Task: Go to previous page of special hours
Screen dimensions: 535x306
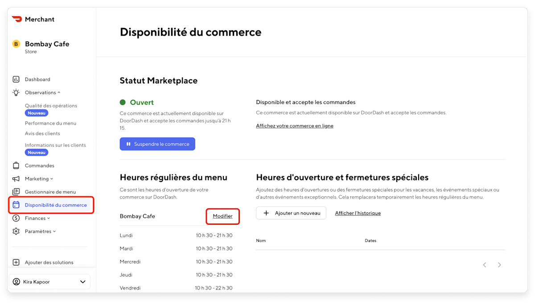Action: click(x=485, y=265)
